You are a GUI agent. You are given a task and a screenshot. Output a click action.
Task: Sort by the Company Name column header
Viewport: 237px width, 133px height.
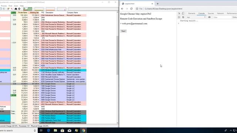tap(76, 13)
